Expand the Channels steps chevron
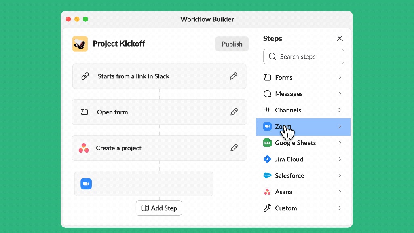The image size is (414, 233). (x=340, y=110)
